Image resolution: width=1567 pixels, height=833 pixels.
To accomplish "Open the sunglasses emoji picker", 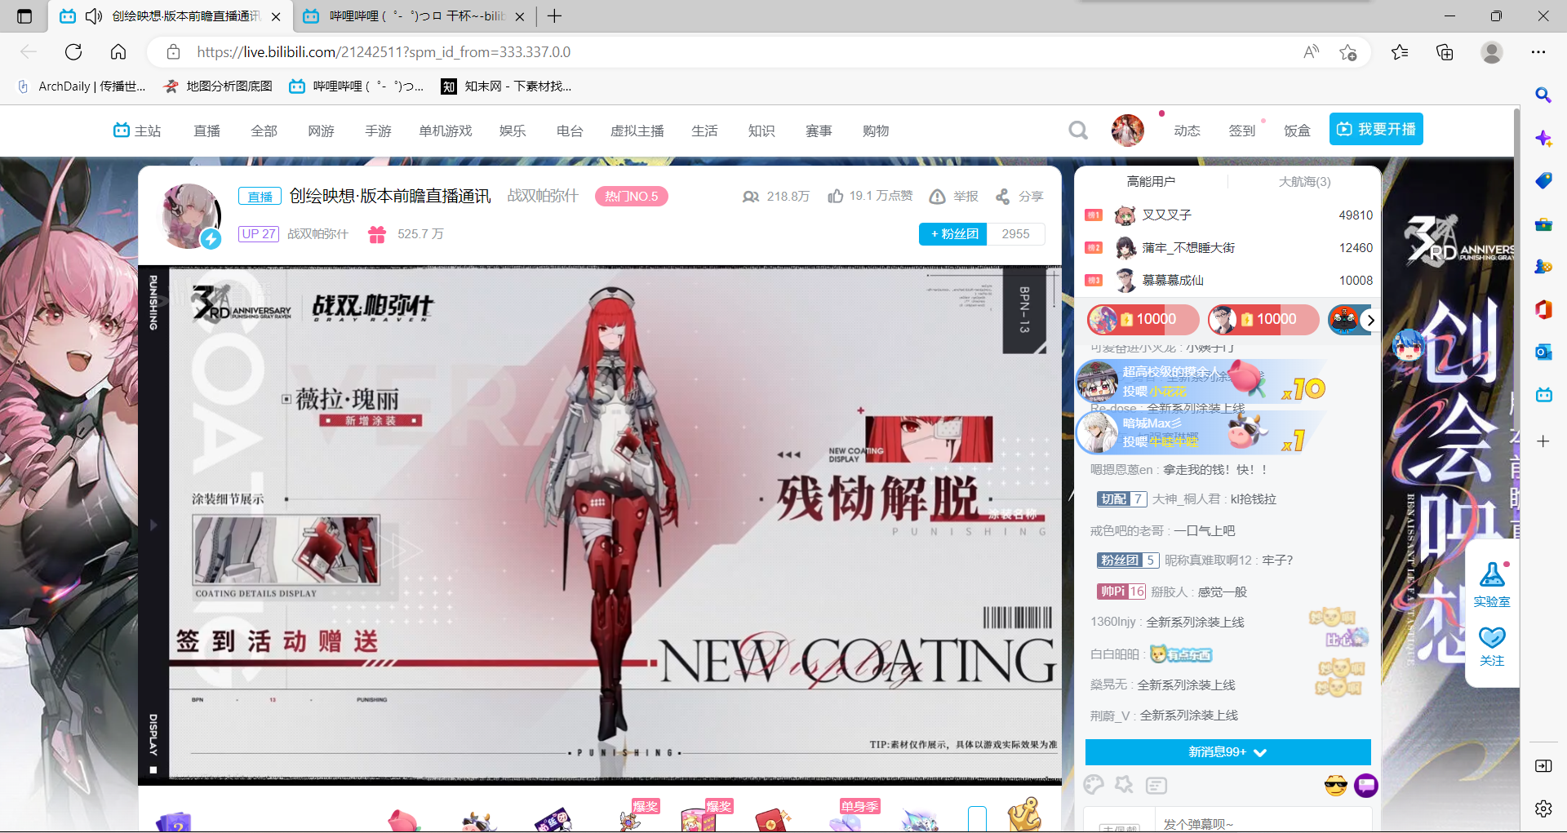I will click(x=1335, y=786).
